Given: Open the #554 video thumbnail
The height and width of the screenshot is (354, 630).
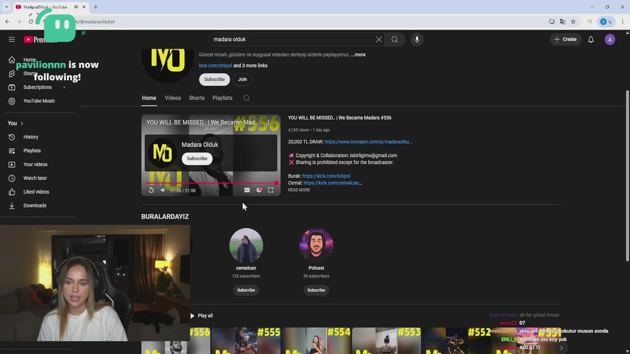Looking at the screenshot, I should [x=316, y=340].
